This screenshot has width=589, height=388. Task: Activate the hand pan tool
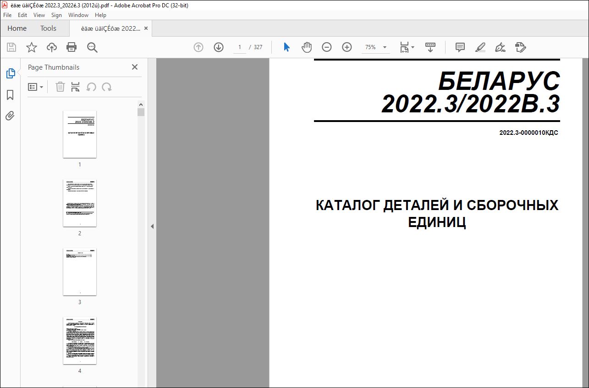pos(306,47)
